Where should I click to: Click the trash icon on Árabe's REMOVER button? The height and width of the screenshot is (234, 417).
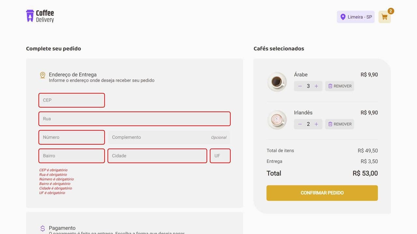pos(330,86)
